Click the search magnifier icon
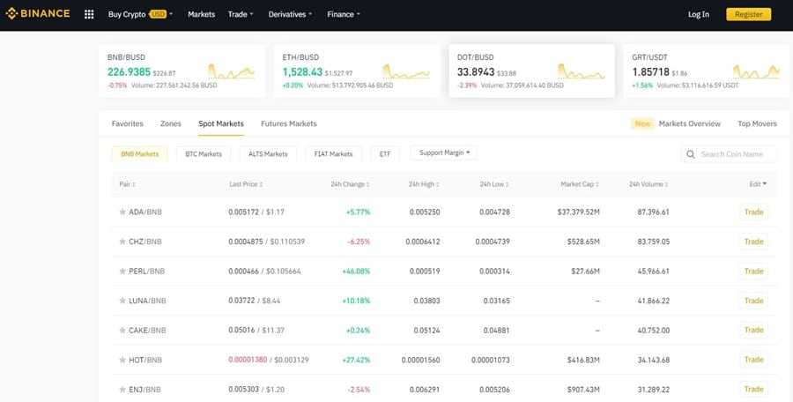Image resolution: width=793 pixels, height=402 pixels. [x=692, y=154]
